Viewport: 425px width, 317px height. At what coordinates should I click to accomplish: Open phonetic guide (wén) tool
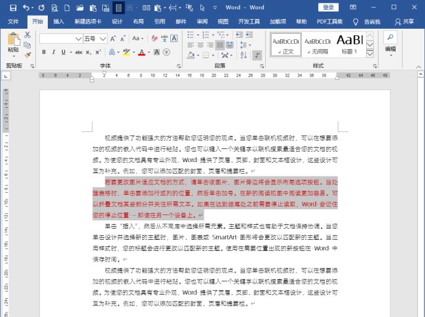point(164,39)
